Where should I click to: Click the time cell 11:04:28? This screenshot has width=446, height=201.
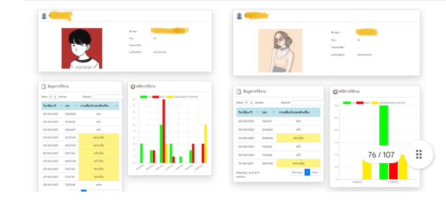[x=268, y=155]
